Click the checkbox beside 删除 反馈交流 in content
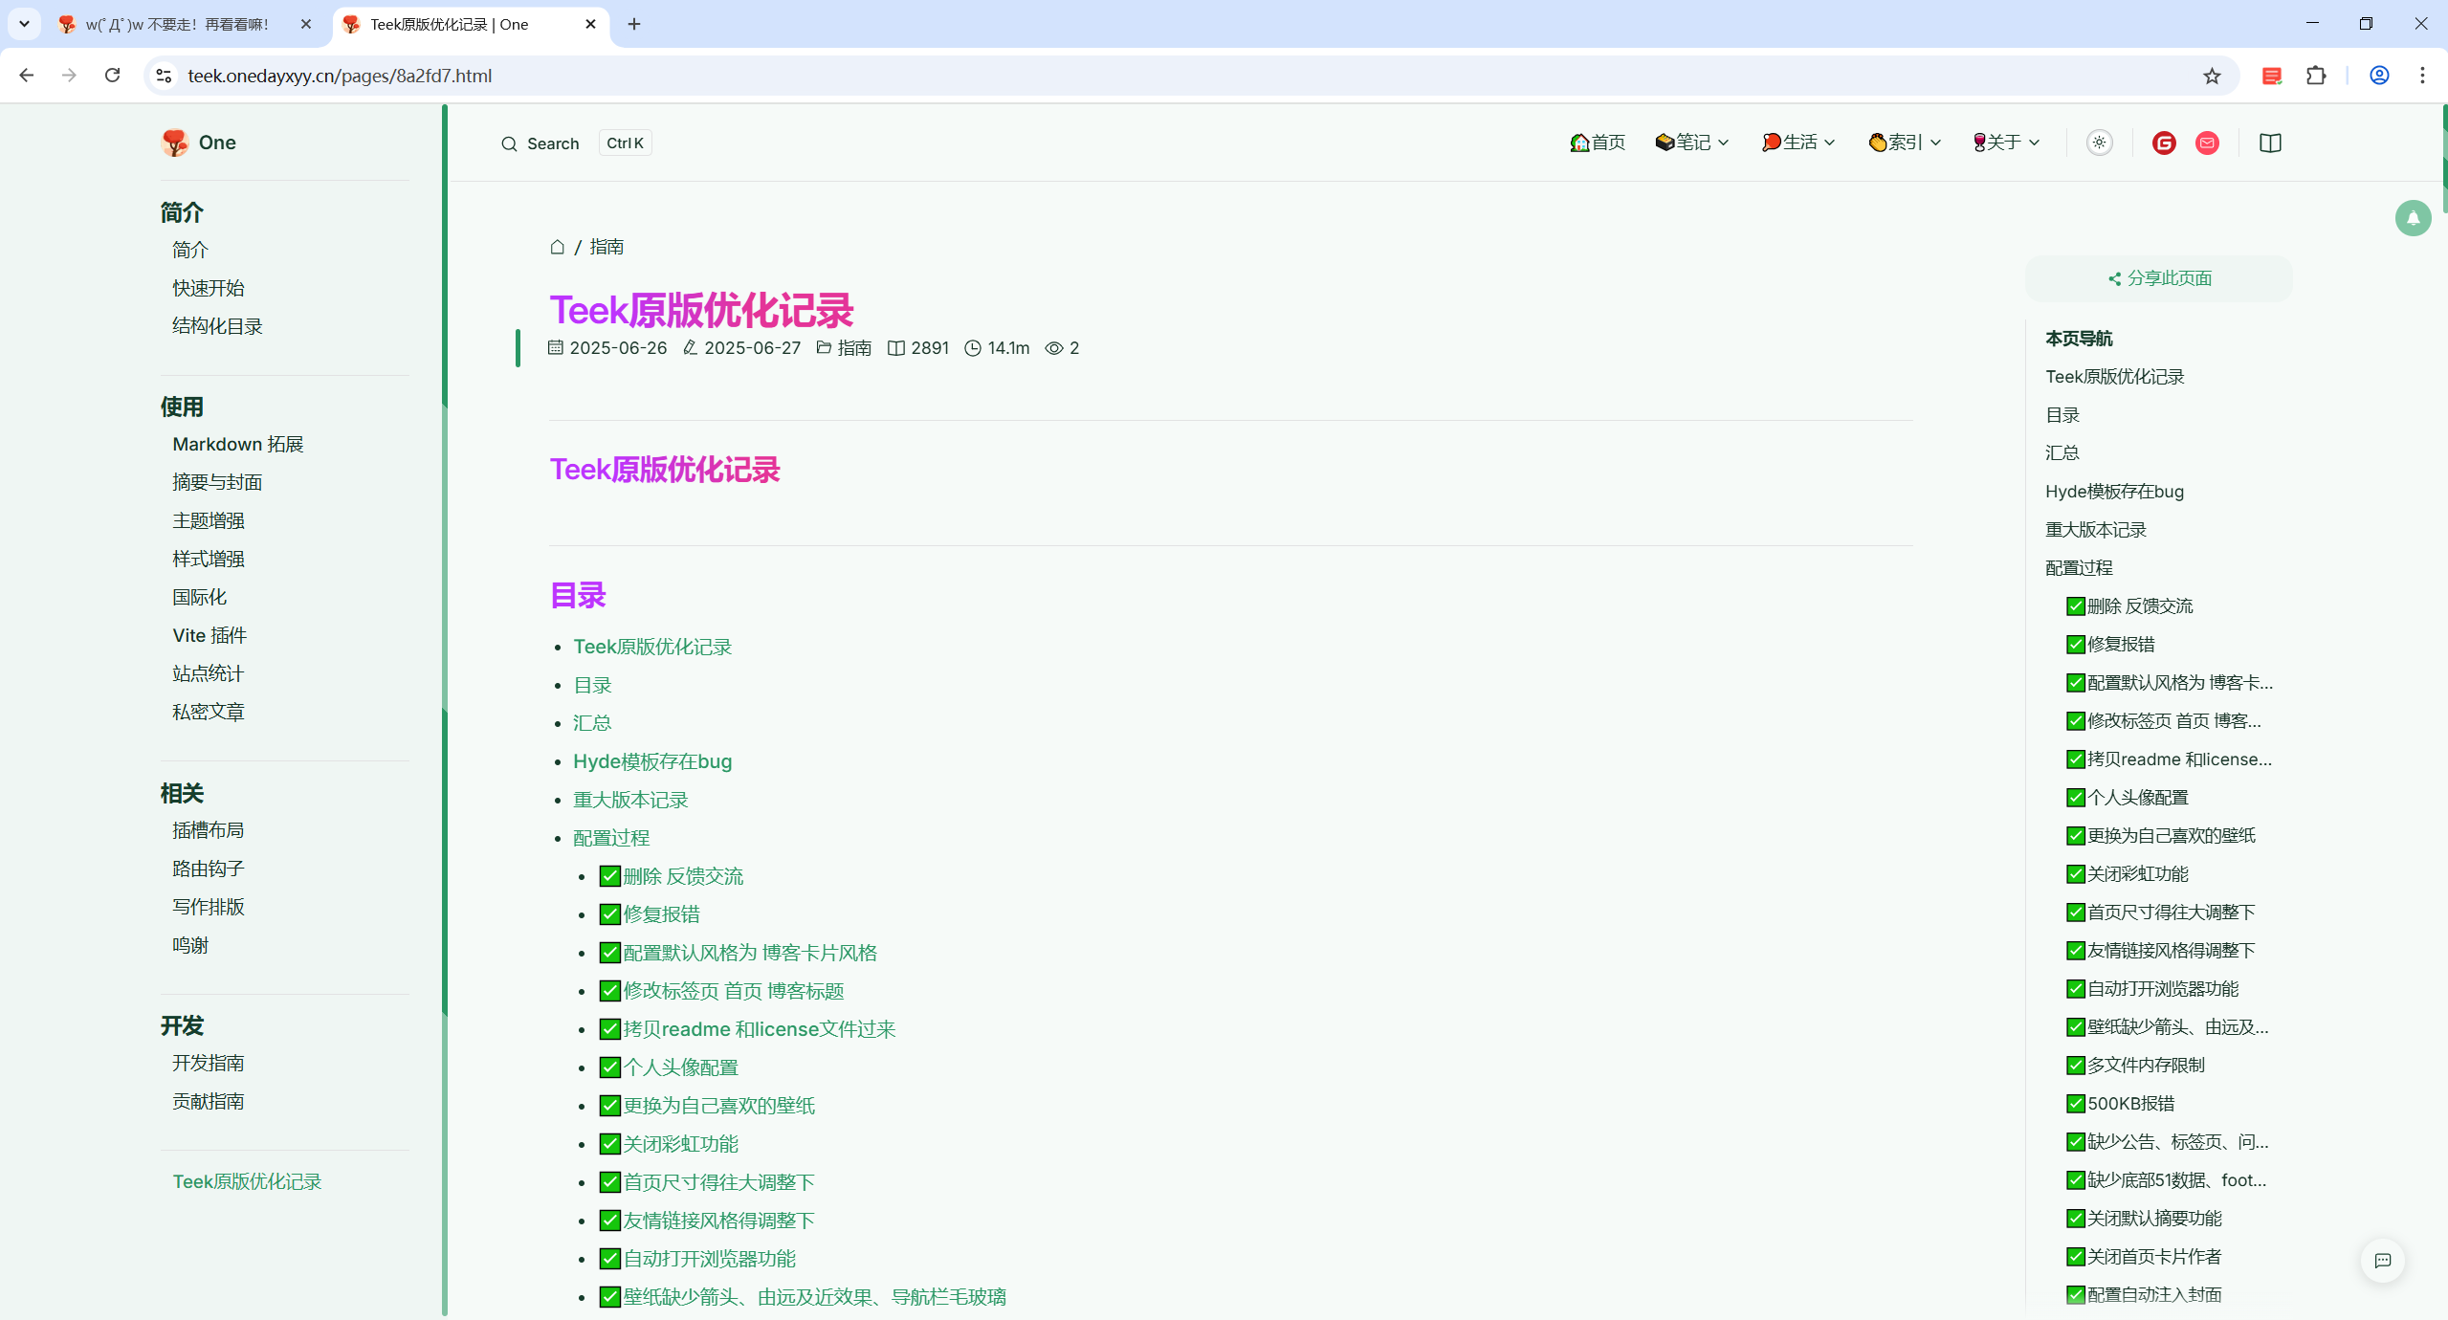The height and width of the screenshot is (1320, 2448). (609, 876)
